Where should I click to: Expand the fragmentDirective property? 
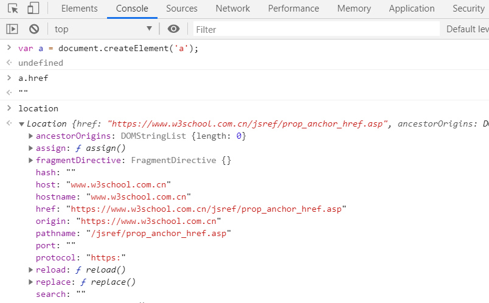pos(31,160)
